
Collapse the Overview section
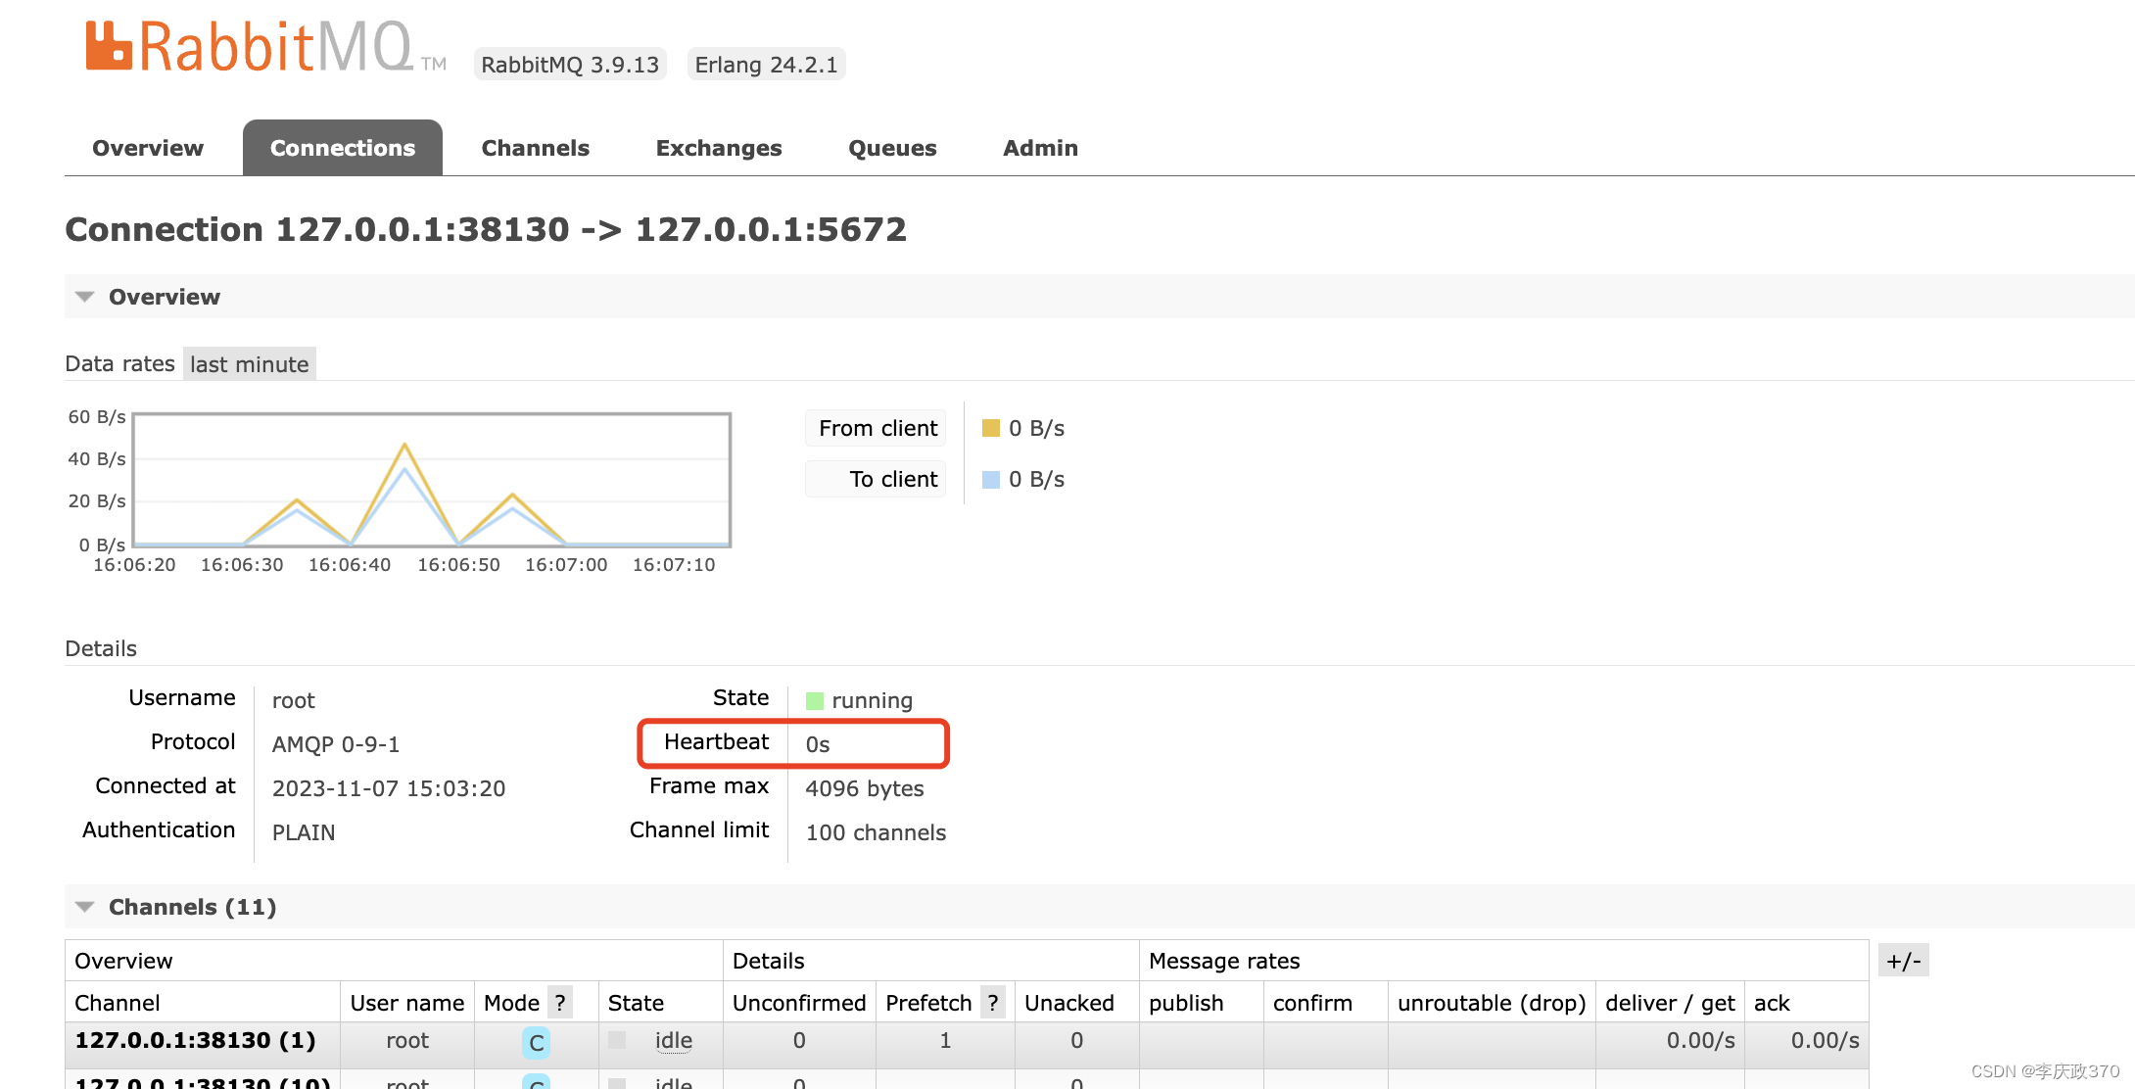pyautogui.click(x=84, y=296)
